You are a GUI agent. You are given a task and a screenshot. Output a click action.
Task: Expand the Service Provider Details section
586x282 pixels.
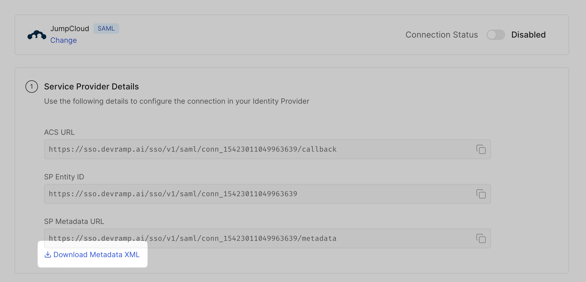point(91,87)
